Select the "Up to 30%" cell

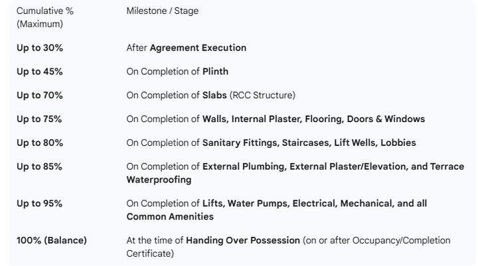39,48
